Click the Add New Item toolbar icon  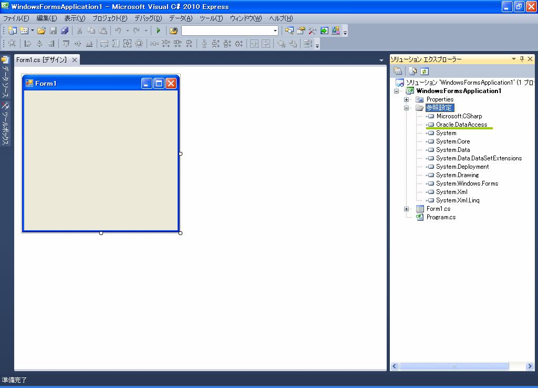[24, 31]
